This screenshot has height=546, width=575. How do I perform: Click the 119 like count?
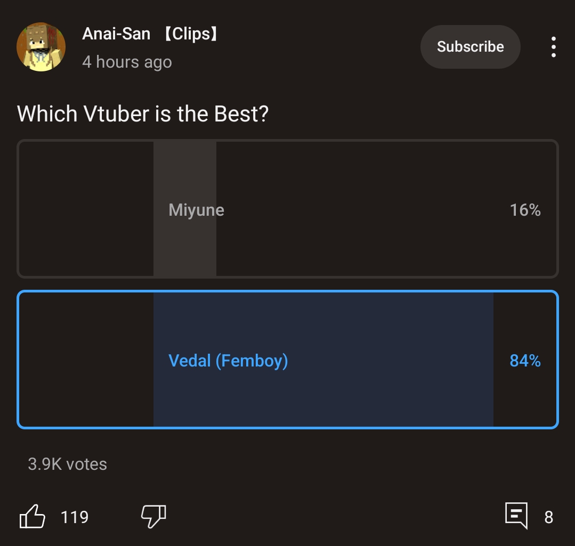click(75, 517)
